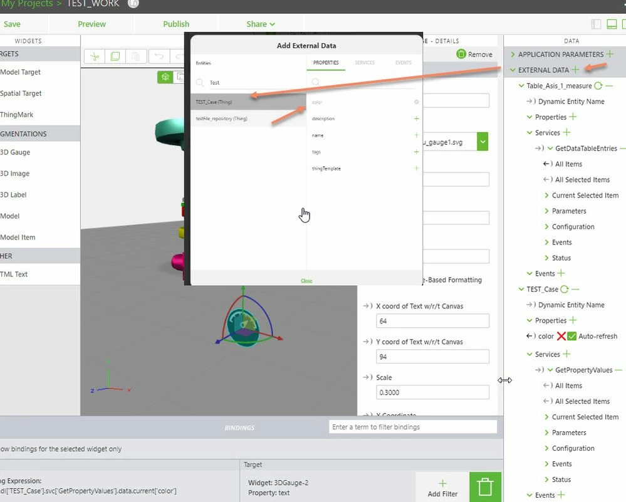Remove the GetPropertyValues service
The width and height of the screenshot is (626, 502).
click(618, 370)
